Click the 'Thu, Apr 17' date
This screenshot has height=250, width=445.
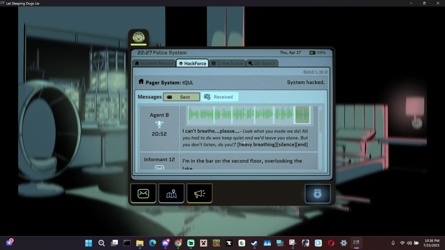pos(290,53)
